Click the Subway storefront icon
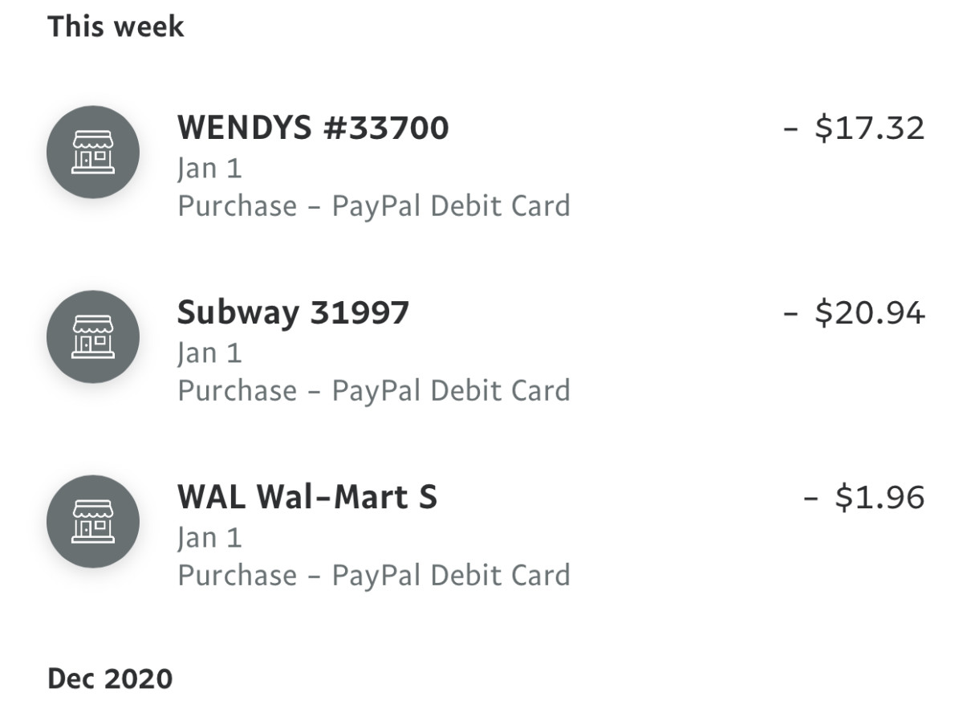This screenshot has height=721, width=963. point(92,336)
